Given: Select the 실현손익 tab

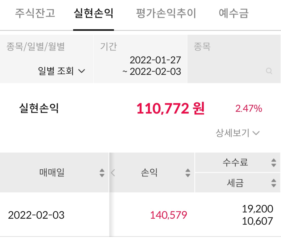Looking at the screenshot, I should 94,13.
